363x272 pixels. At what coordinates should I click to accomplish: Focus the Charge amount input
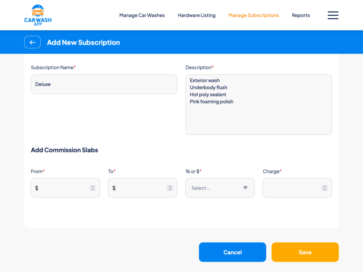(x=292, y=188)
